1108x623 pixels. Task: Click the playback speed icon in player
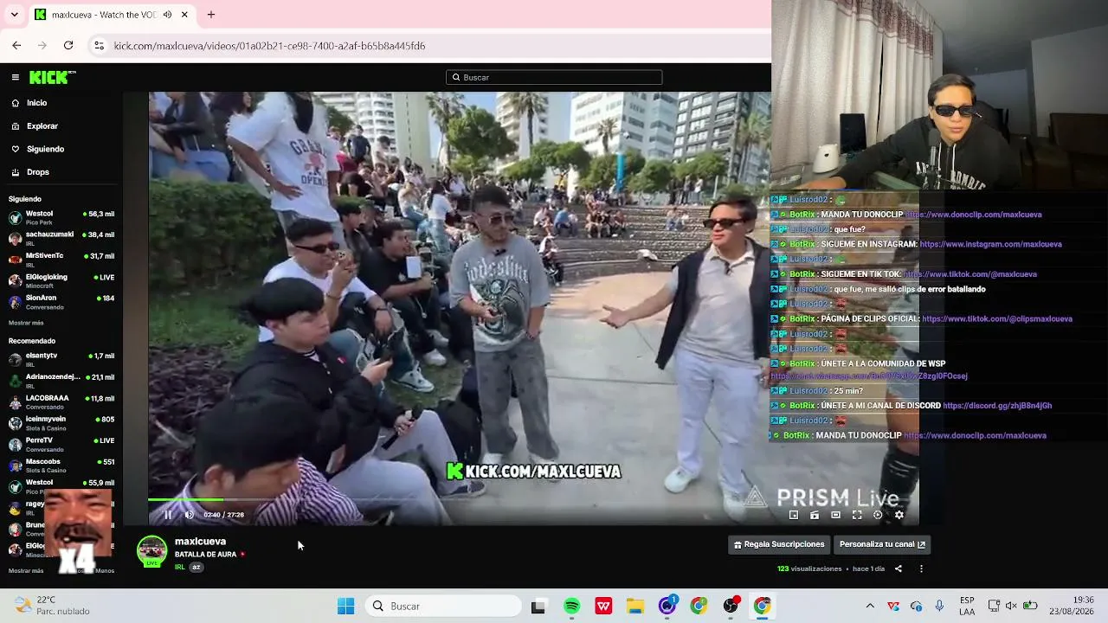point(878,515)
